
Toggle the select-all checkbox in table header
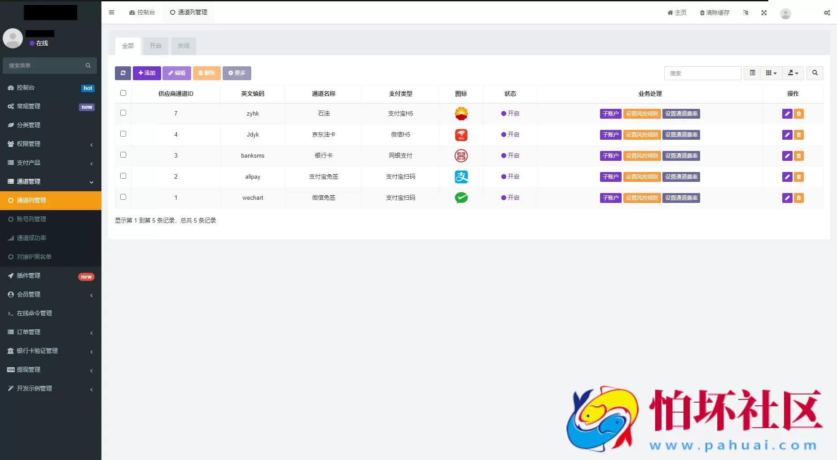pyautogui.click(x=123, y=93)
